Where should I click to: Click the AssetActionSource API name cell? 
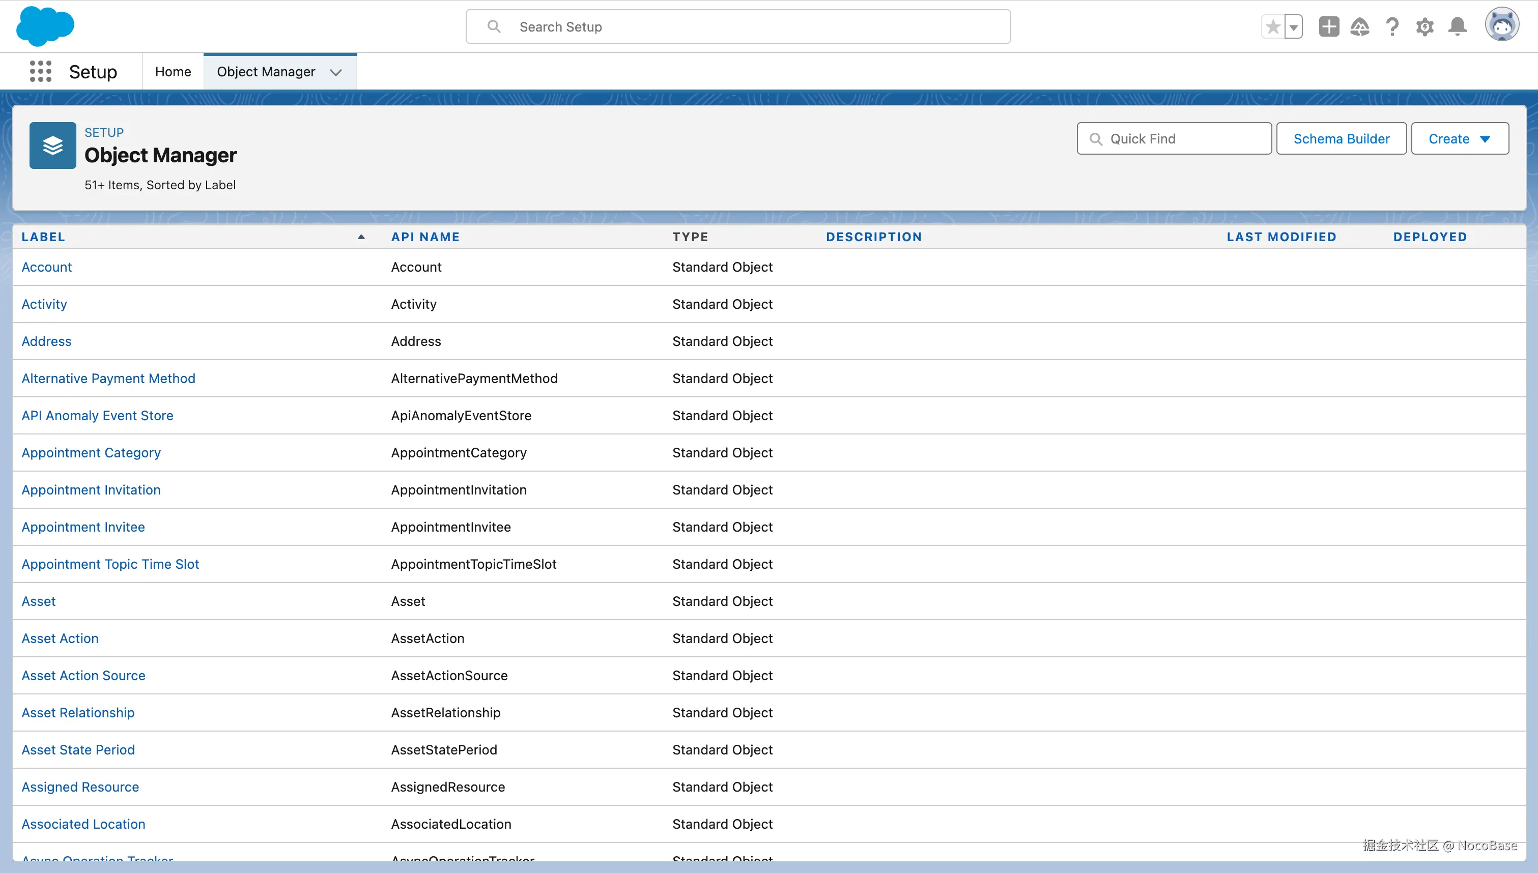coord(449,676)
